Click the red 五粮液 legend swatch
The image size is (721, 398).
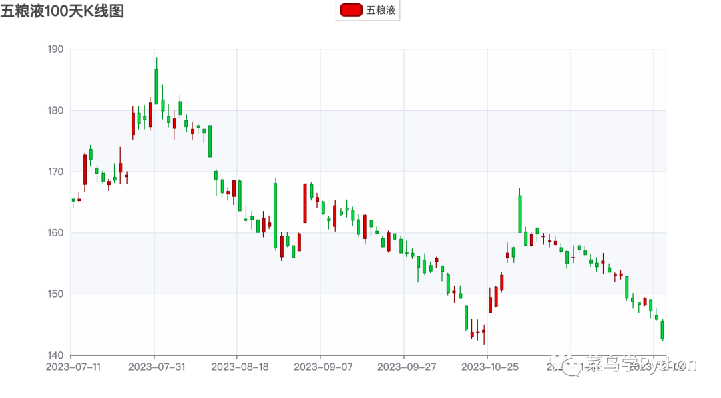pyautogui.click(x=351, y=10)
